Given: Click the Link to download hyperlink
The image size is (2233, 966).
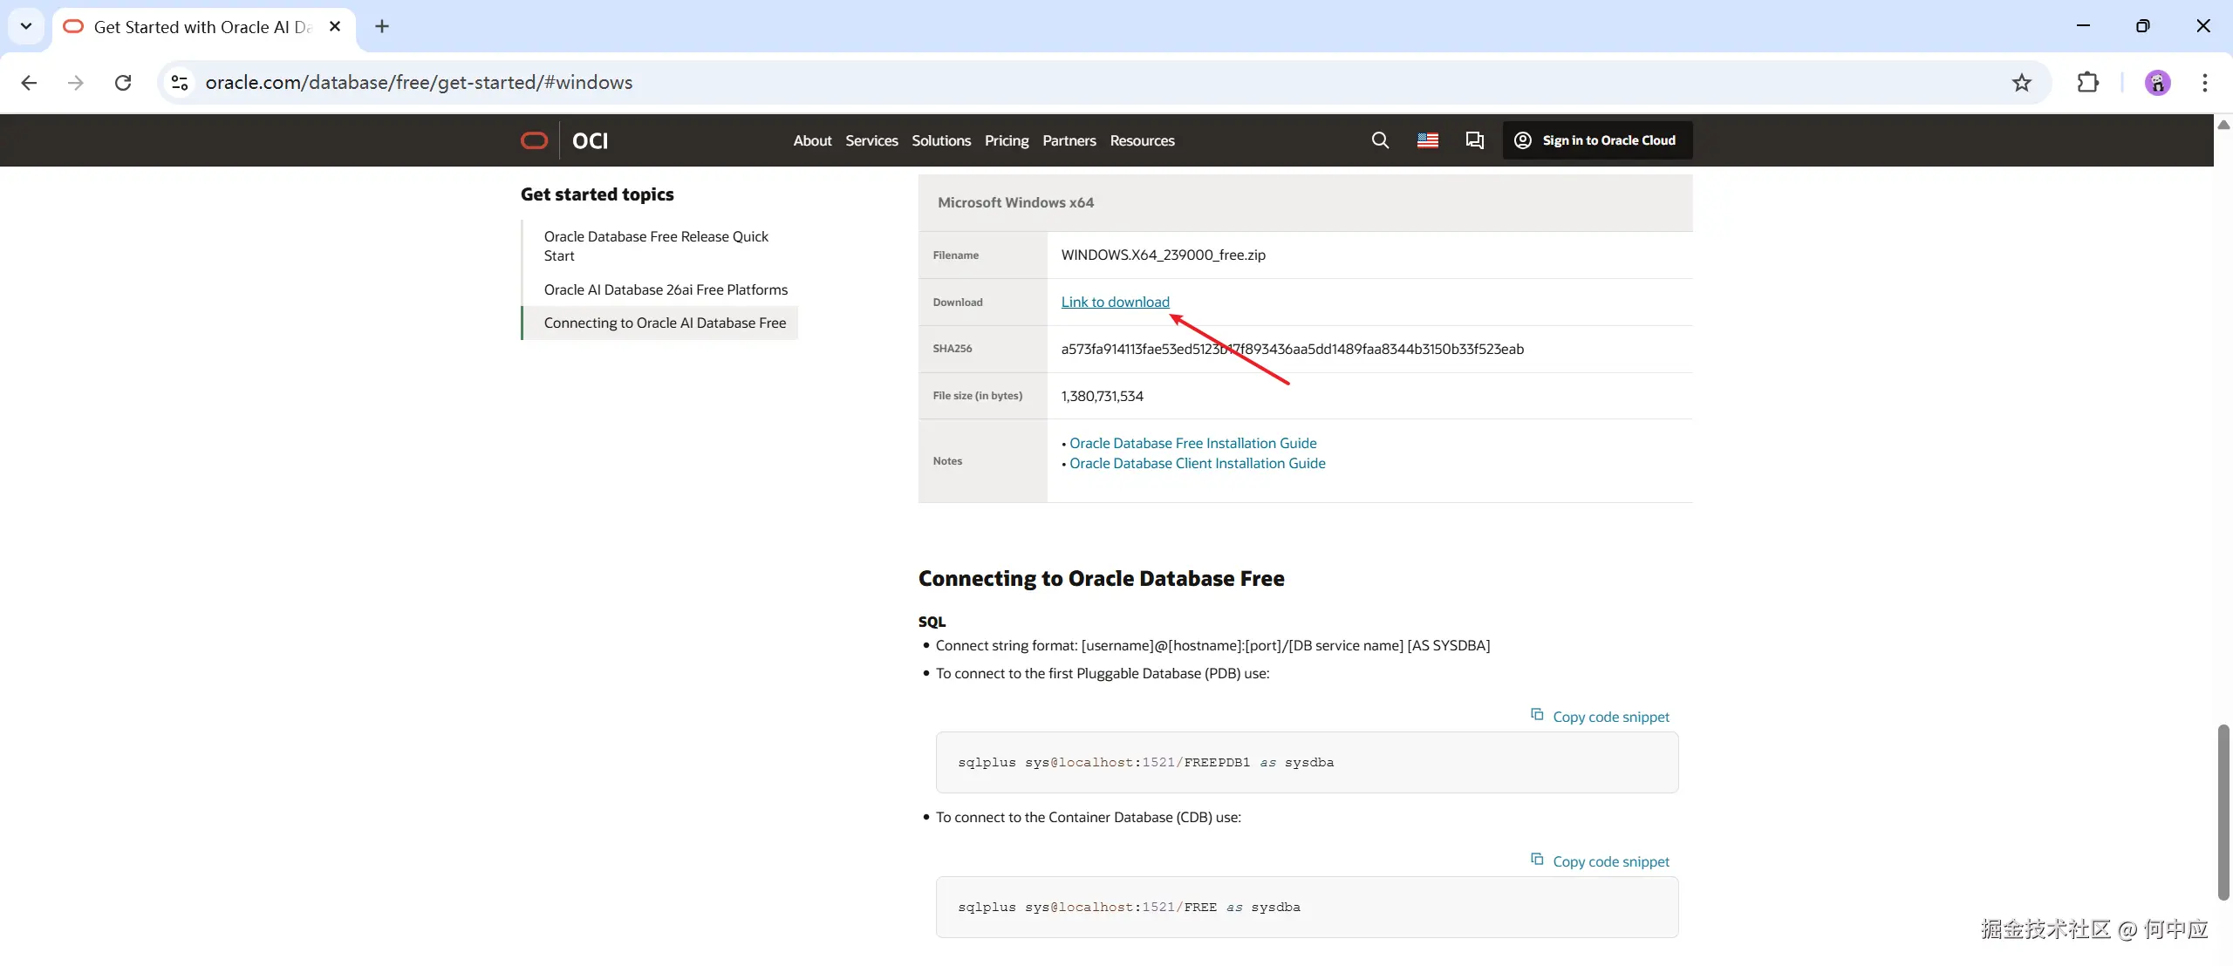Looking at the screenshot, I should (1115, 302).
